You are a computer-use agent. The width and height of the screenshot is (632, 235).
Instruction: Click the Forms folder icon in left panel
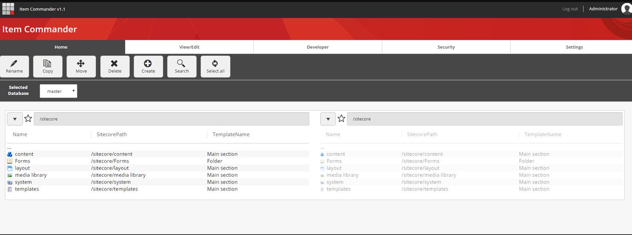coord(9,161)
